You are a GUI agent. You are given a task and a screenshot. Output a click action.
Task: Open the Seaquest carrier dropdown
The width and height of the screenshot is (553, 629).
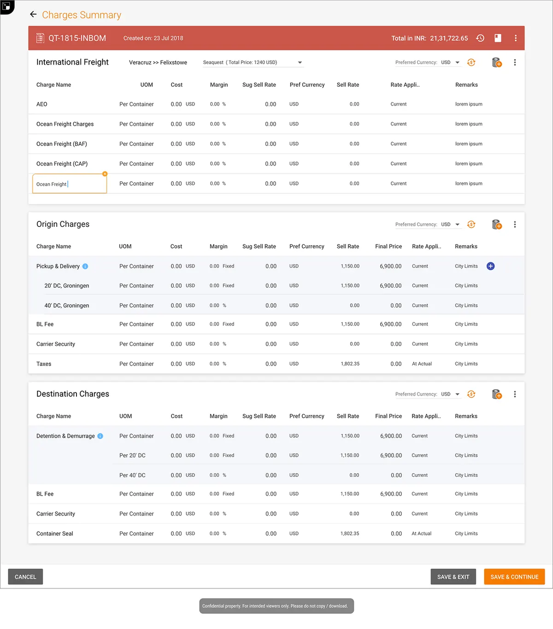coord(253,62)
